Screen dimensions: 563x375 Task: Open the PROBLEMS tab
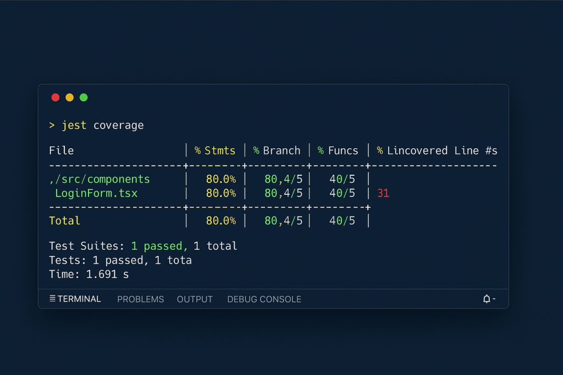[x=141, y=299]
